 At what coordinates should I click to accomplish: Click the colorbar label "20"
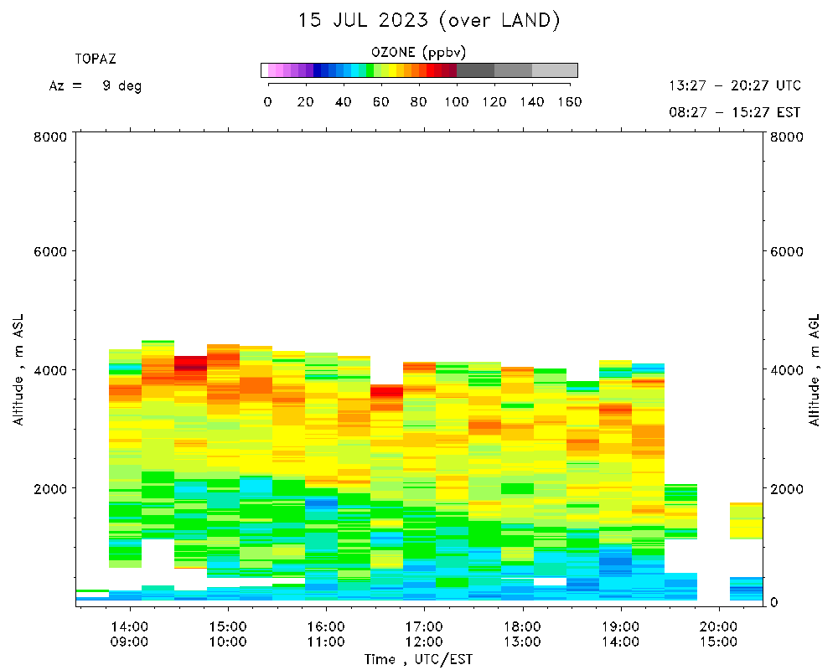pos(305,102)
